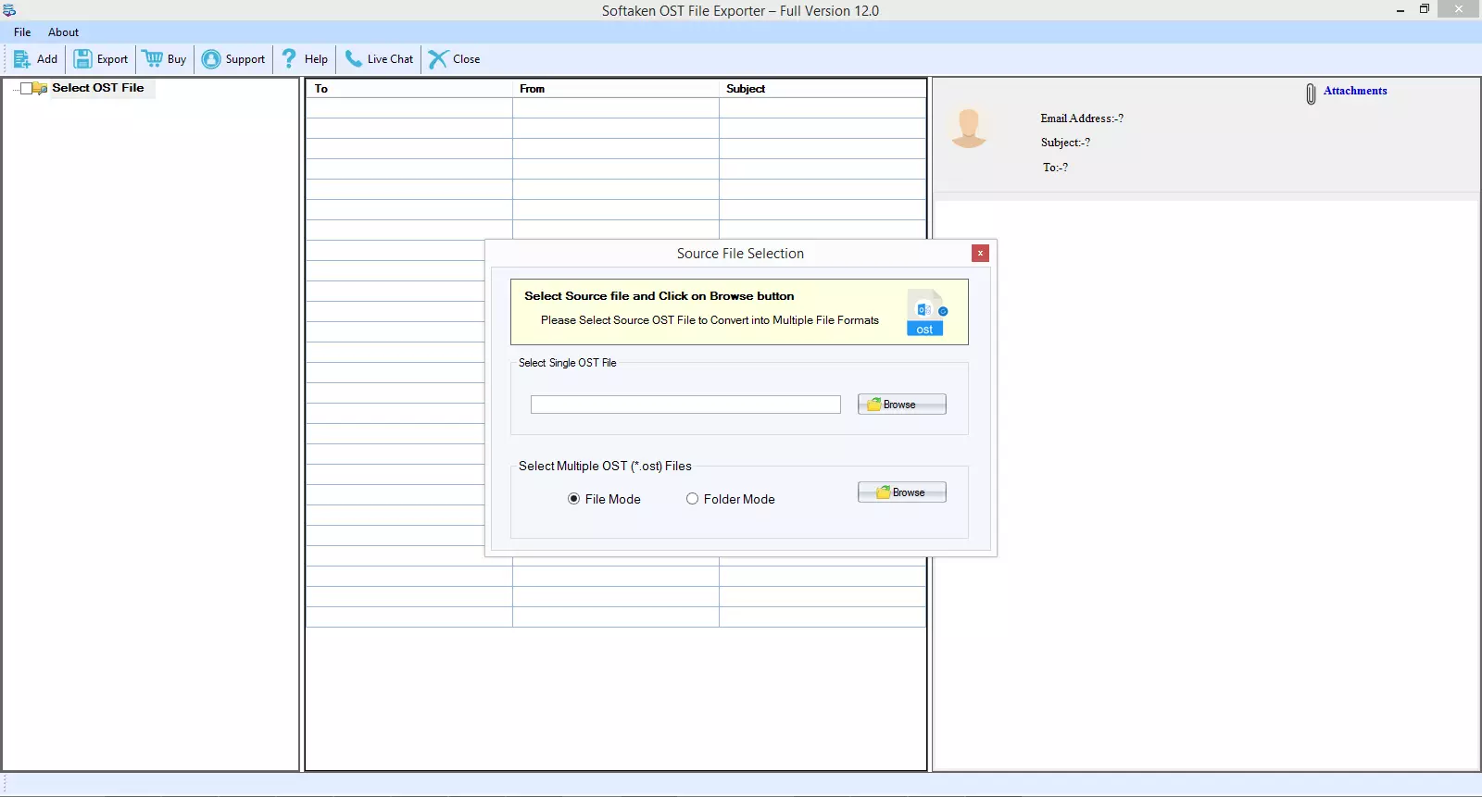
Task: Click the Buy shopping cart icon
Action: coord(153,59)
